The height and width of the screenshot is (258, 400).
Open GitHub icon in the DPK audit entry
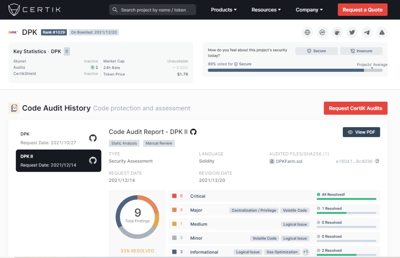pos(93,138)
